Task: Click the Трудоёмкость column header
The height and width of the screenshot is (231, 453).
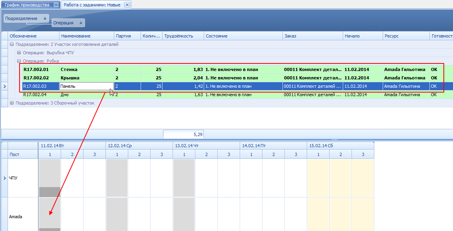Action: (x=183, y=36)
